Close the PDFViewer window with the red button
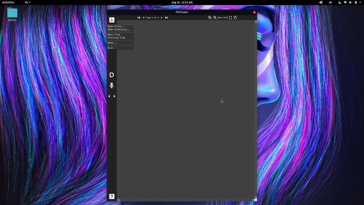 (x=254, y=12)
